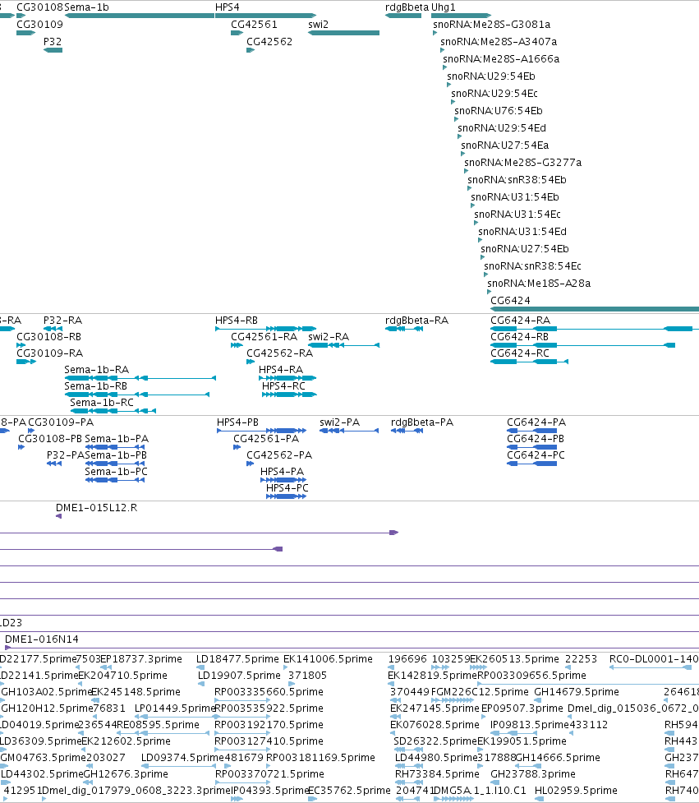Screen dimensions: 699x803
Task: Click the P32-RA transcript label
Action: [63, 321]
